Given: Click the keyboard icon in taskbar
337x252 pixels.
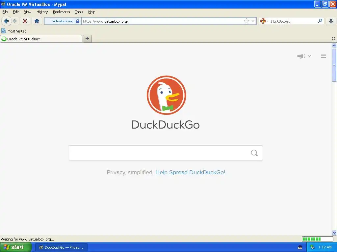Looking at the screenshot, I should 300,247.
